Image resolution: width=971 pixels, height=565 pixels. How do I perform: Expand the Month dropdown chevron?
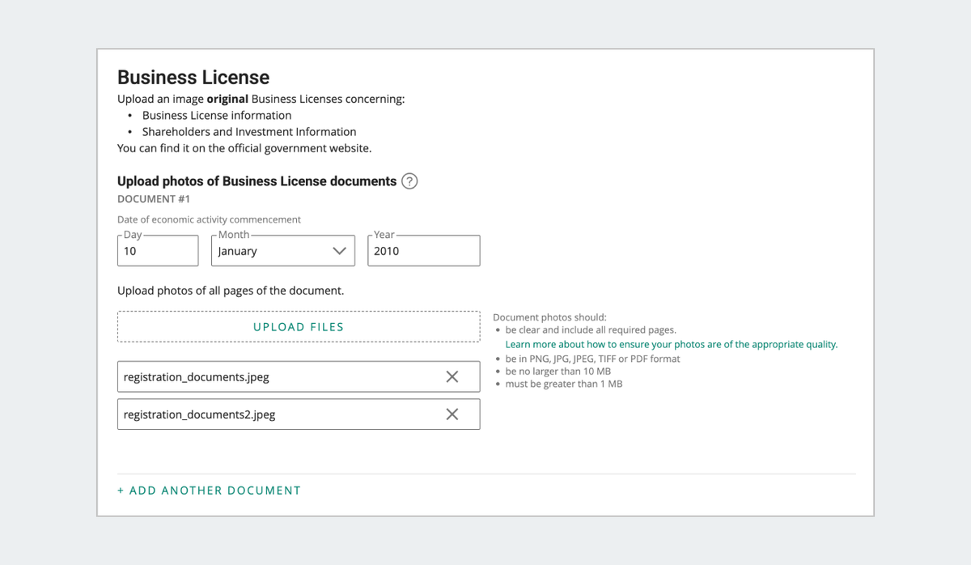(x=340, y=251)
